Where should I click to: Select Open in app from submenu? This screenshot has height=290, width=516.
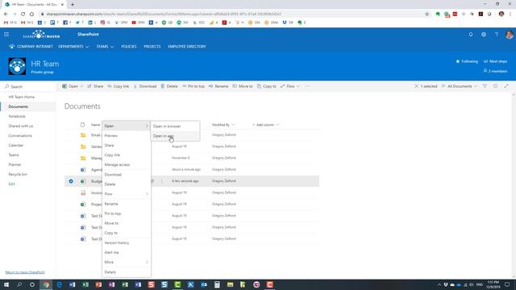(175, 136)
